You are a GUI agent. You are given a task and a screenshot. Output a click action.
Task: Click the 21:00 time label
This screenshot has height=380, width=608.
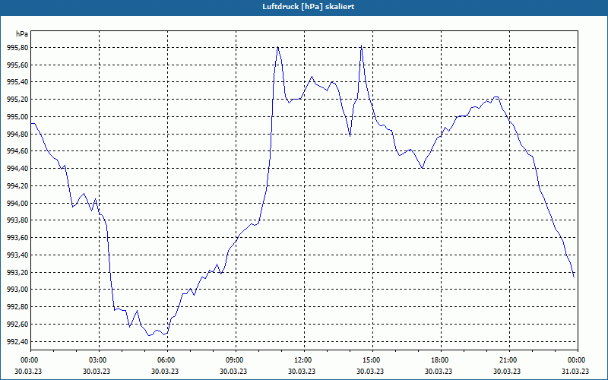(x=509, y=360)
